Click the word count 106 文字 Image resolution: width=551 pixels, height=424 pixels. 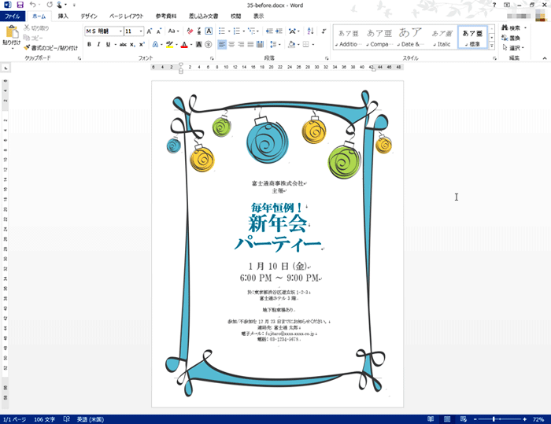45,419
